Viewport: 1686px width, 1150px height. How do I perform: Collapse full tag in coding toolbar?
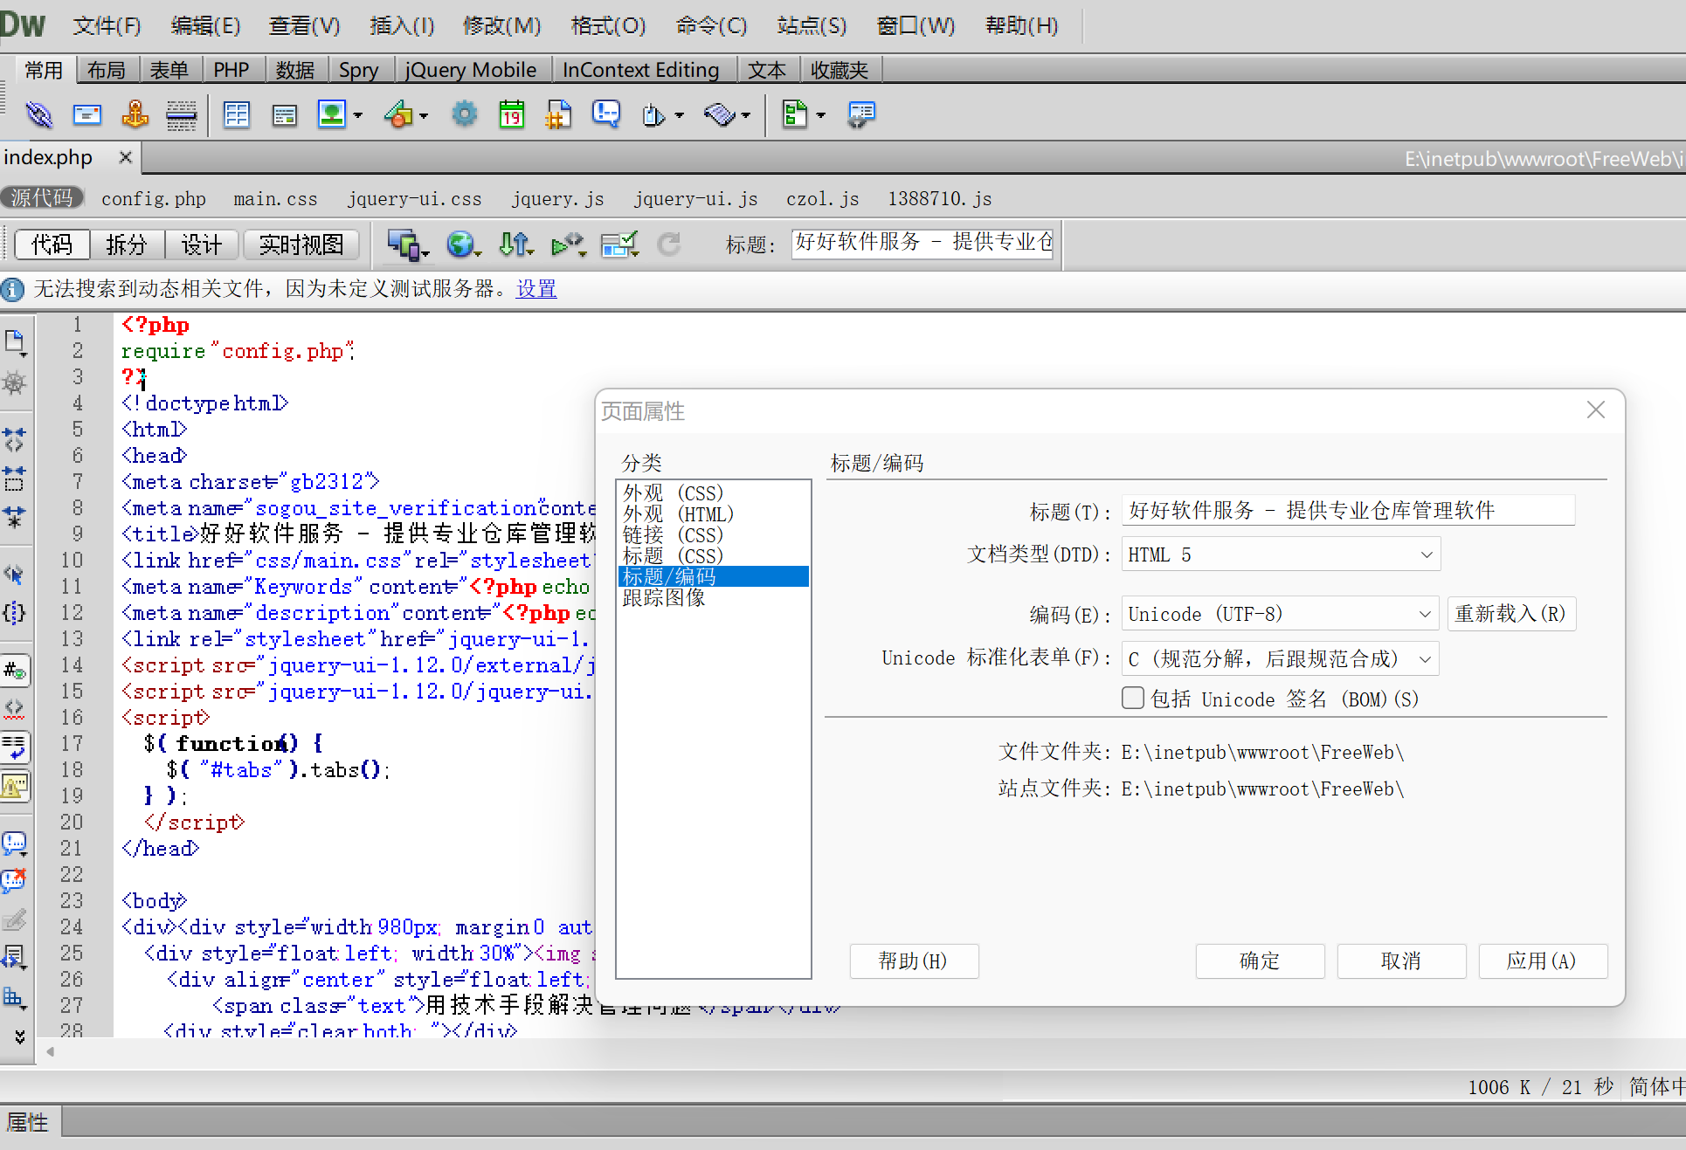15,439
